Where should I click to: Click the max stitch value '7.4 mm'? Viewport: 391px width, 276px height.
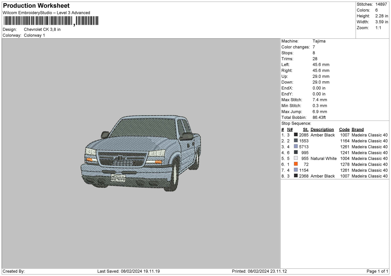coord(320,100)
